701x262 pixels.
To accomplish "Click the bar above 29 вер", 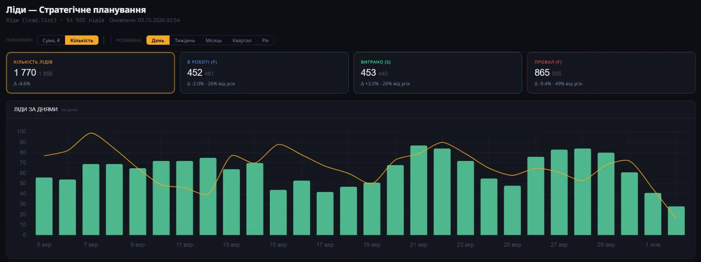I will 606,194.
